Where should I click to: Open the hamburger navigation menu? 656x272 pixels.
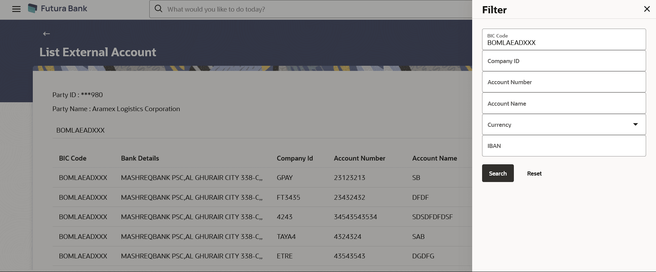(16, 9)
